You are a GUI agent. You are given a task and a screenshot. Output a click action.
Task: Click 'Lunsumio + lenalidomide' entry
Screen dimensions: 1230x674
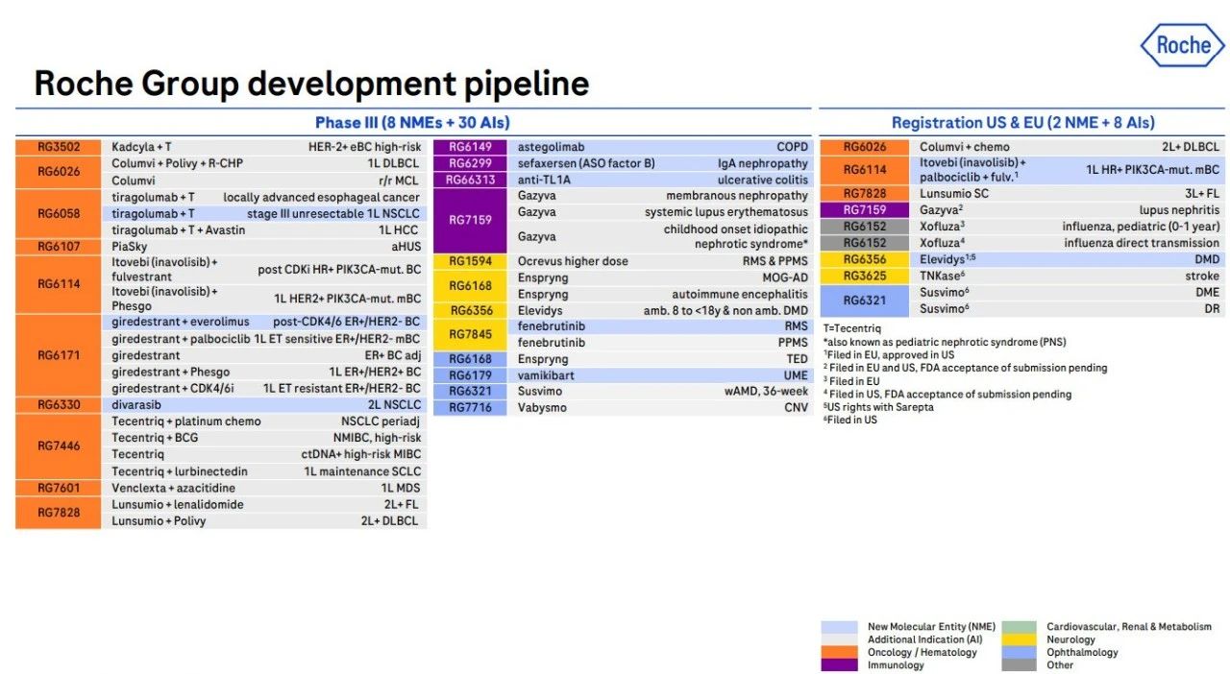click(177, 504)
